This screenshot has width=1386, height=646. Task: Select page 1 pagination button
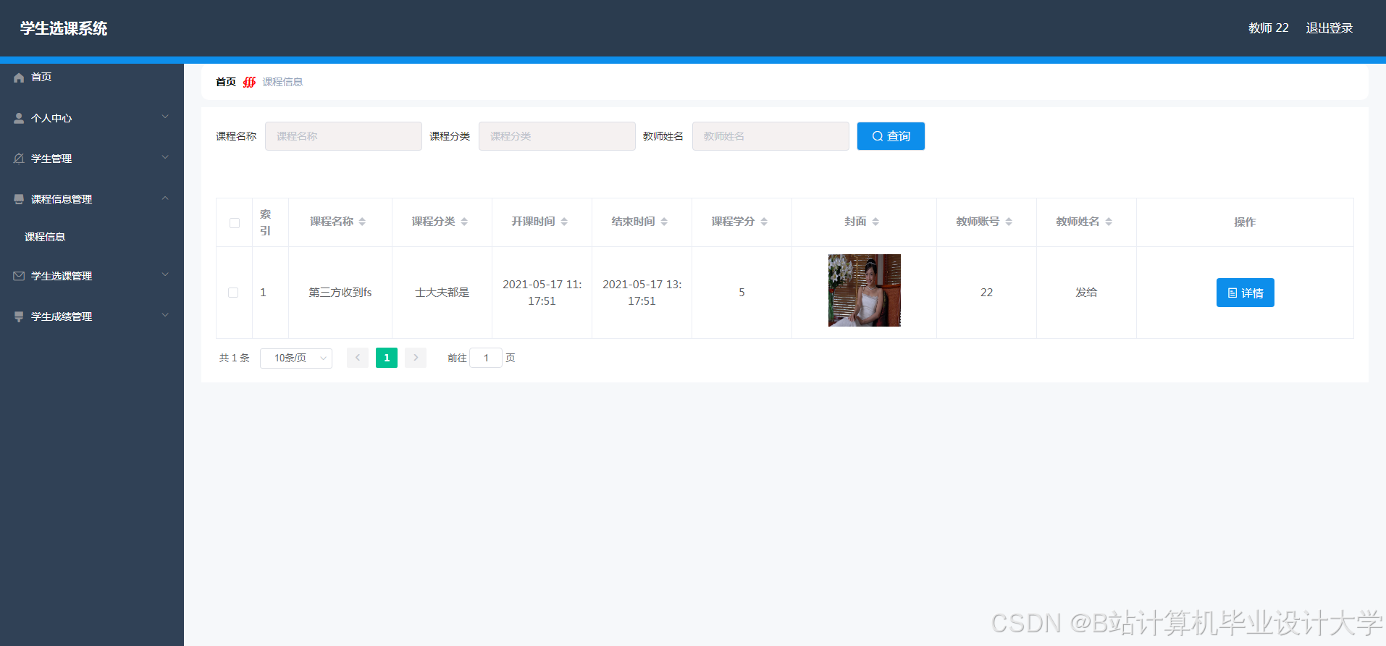(x=387, y=358)
